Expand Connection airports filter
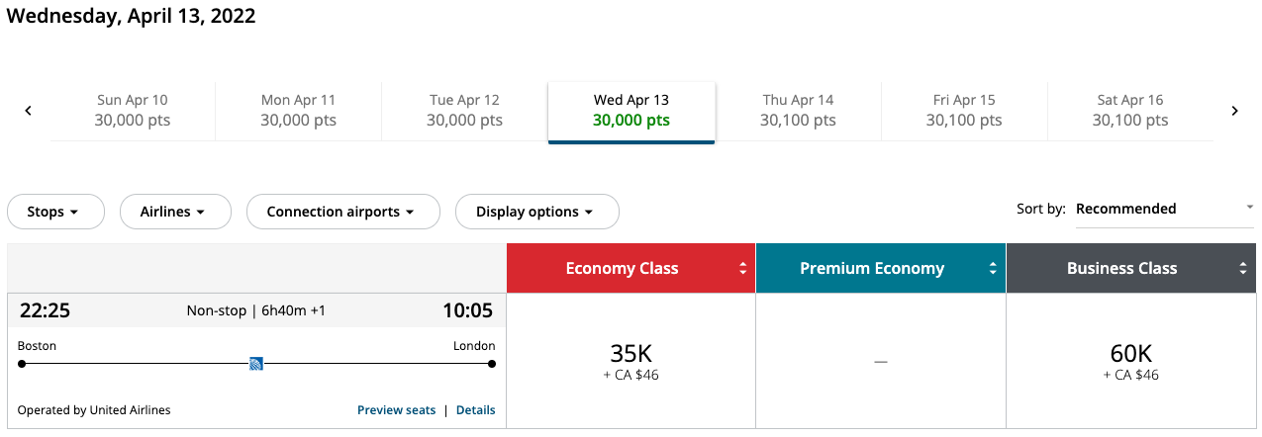The height and width of the screenshot is (437, 1262). pos(342,212)
